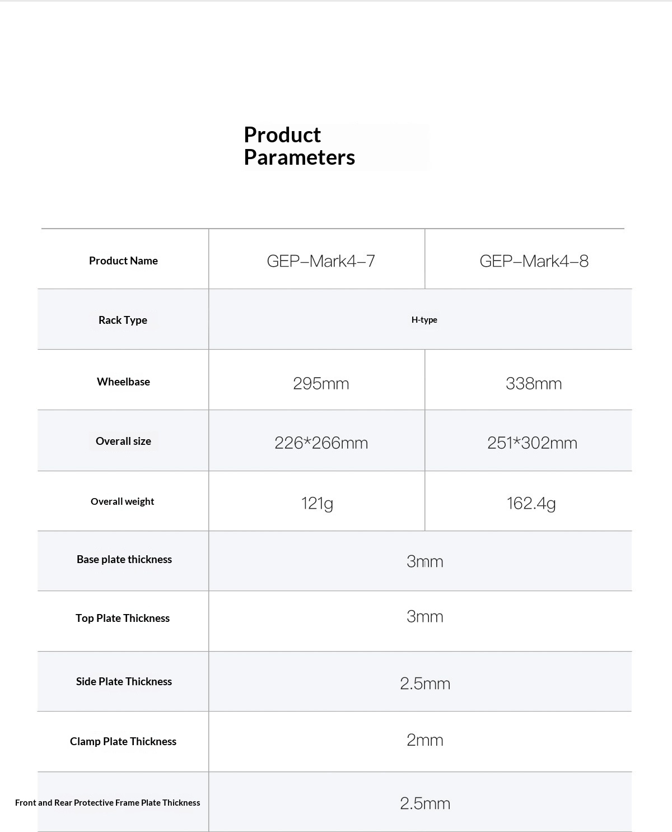Click the 226*266mm size value

click(x=321, y=443)
